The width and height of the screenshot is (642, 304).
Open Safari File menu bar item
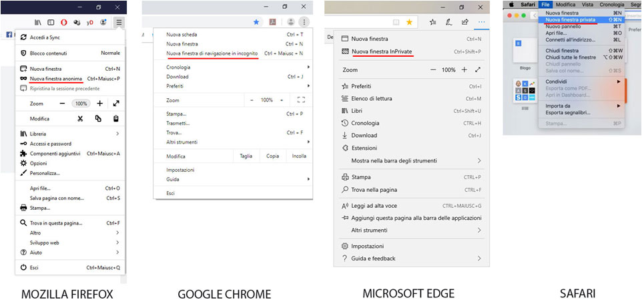click(x=545, y=5)
